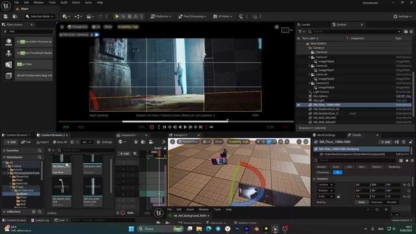The height and width of the screenshot is (234, 416).
Task: Switch to the Levels tab
Action: [x=304, y=25]
